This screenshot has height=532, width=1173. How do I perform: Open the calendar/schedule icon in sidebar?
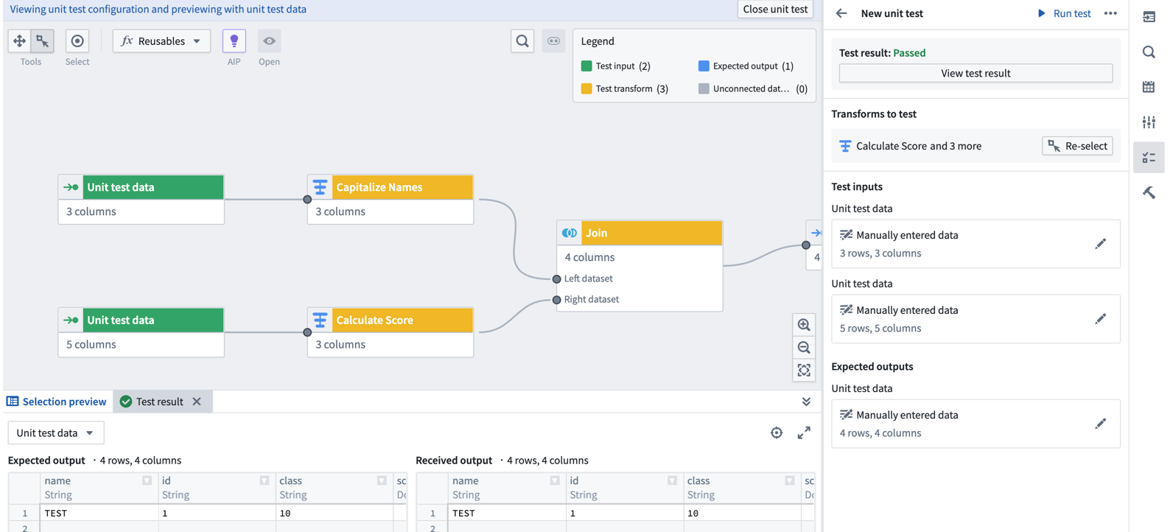1149,87
